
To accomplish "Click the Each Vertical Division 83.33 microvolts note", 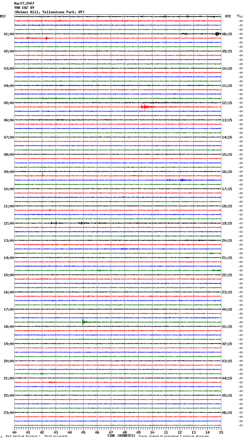I will (x=36, y=436).
